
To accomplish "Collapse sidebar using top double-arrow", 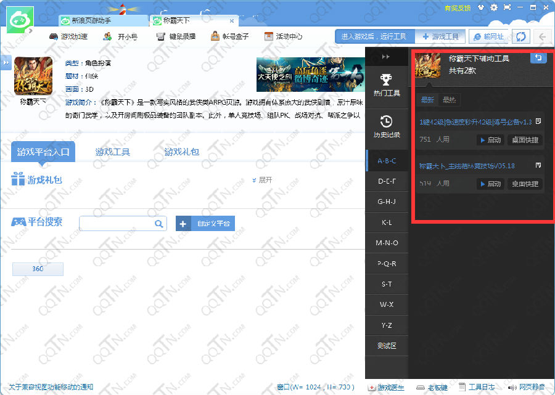I will 386,57.
